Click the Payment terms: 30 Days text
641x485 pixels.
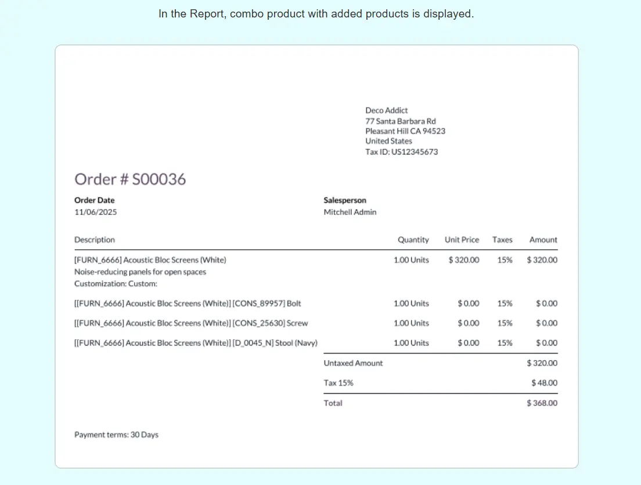[x=116, y=434]
